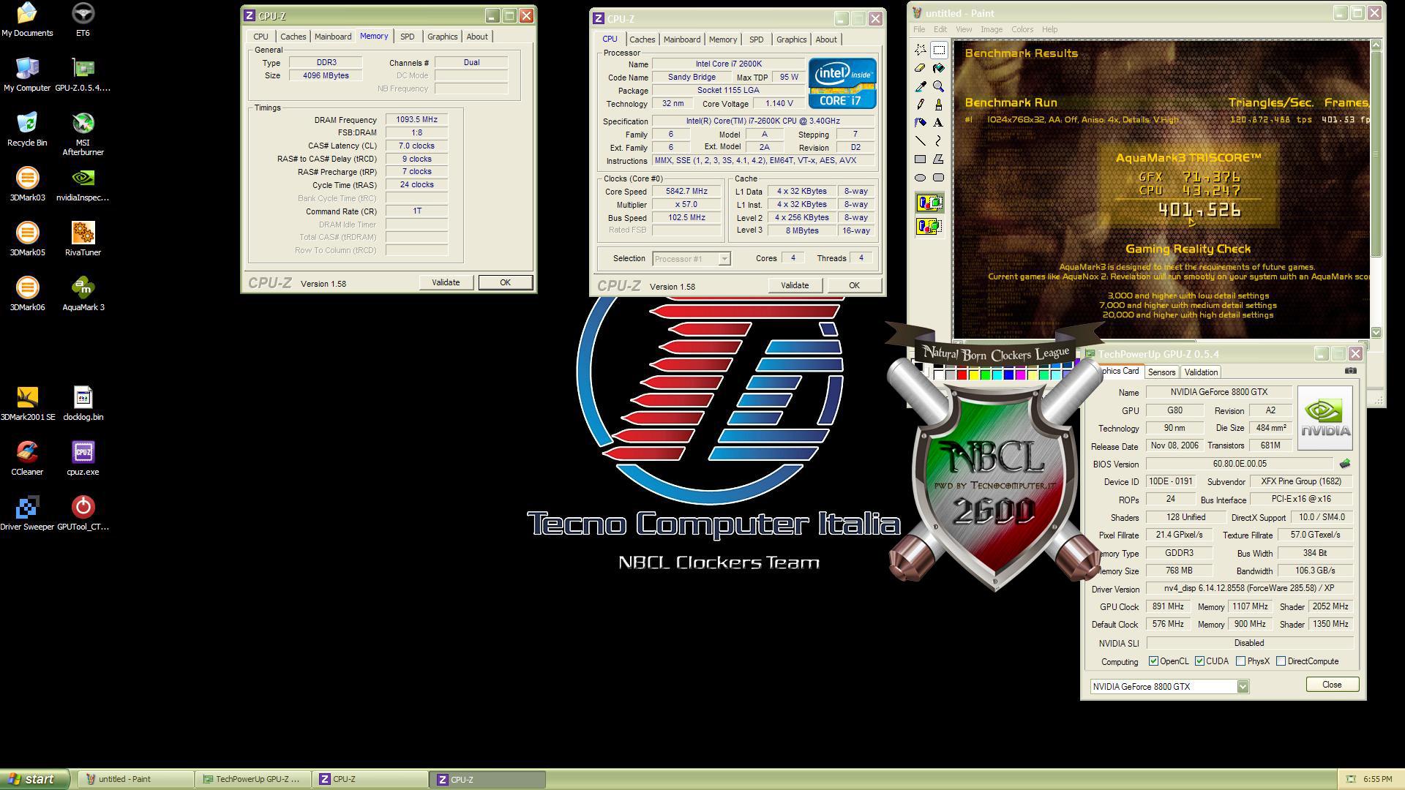Choose the Ellipse shape tool
1405x790 pixels.
(921, 178)
